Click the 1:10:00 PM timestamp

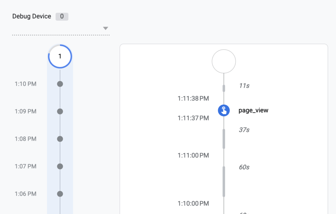tap(193, 203)
